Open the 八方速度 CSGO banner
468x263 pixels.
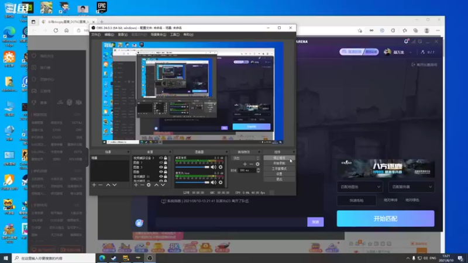click(x=386, y=168)
